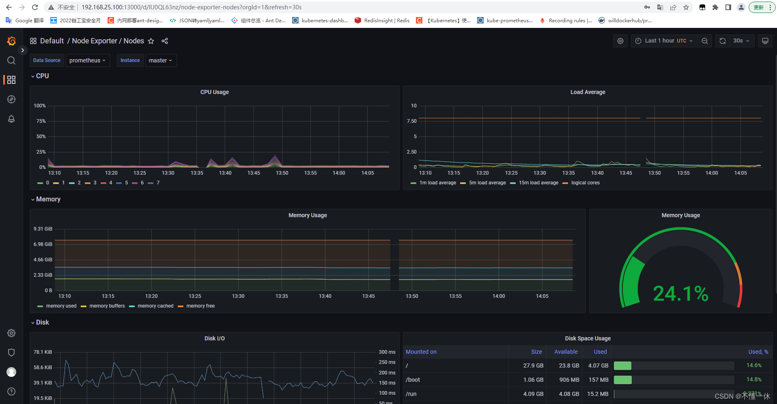Open the prometheus data source dropdown
The height and width of the screenshot is (404, 777).
tap(88, 60)
